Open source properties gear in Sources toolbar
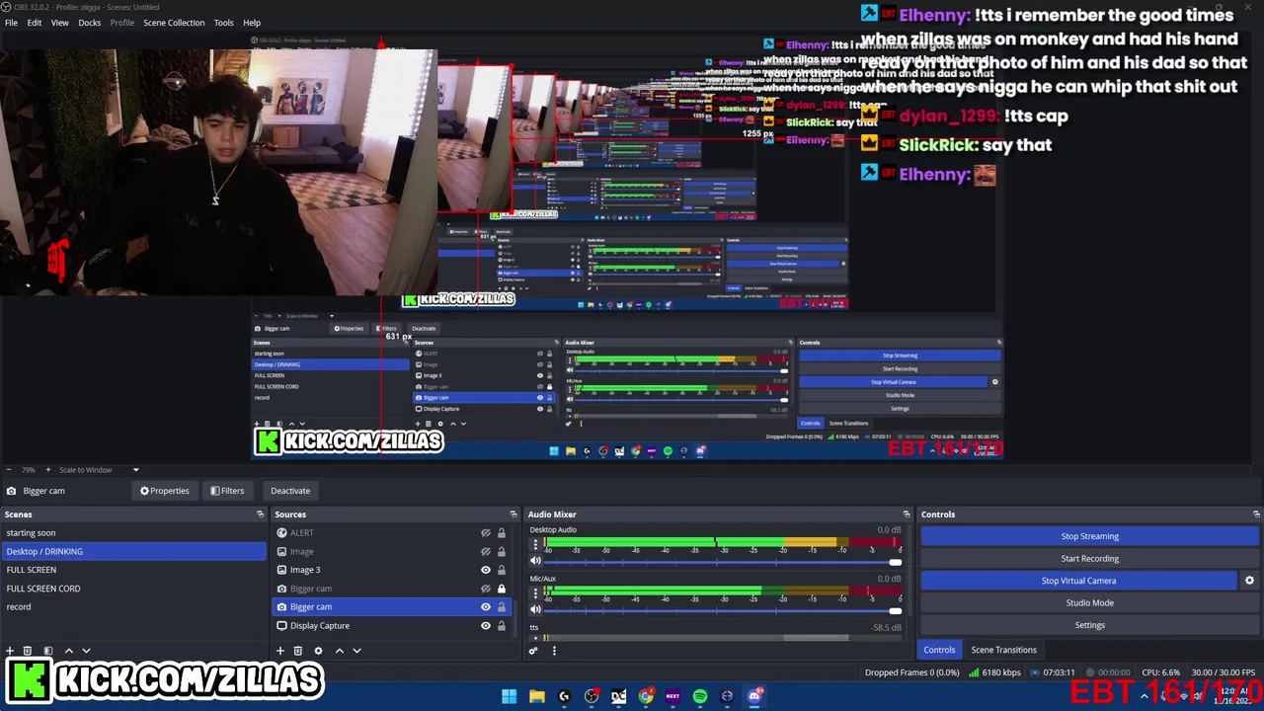Screen dimensions: 1264x711 click(x=318, y=651)
